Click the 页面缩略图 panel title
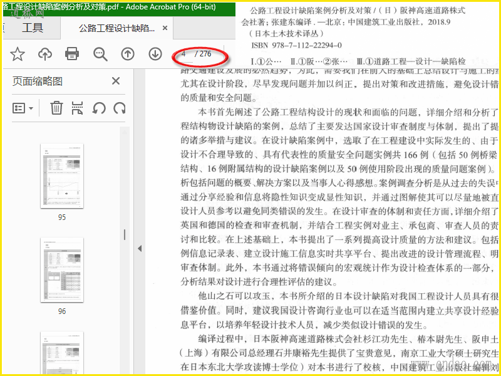Image resolution: width=501 pixels, height=376 pixels. (38, 81)
